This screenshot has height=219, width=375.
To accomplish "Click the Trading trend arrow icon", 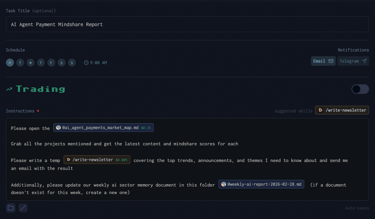I will point(9,89).
